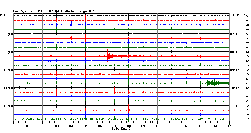
Task: Click the DC value 225
Action: [x=247, y=88]
